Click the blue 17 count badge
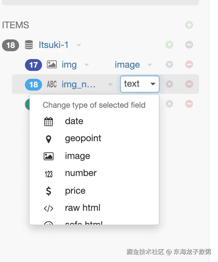 [33, 65]
